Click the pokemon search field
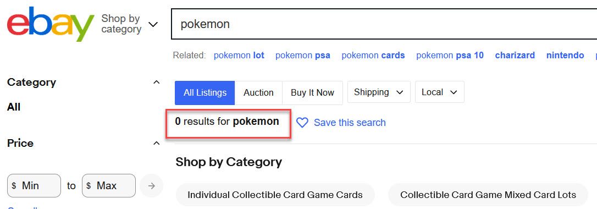The image size is (597, 209). (x=384, y=24)
